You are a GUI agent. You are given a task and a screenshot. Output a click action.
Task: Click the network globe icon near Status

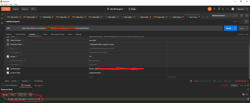[191, 81]
